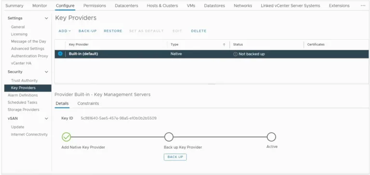The width and height of the screenshot is (370, 175).
Task: Select Key Providers in sidebar
Action: click(x=27, y=88)
